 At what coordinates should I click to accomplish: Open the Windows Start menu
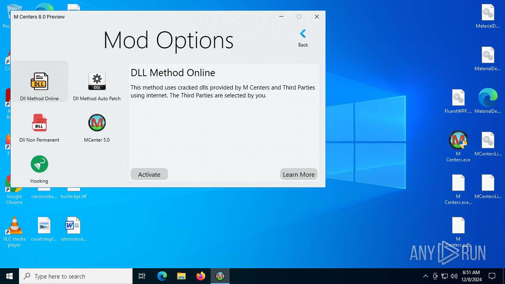[x=9, y=276]
